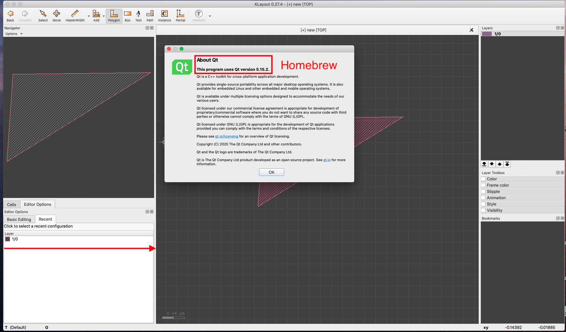This screenshot has width=566, height=332.
Task: Activate the Partial edit tool
Action: pyautogui.click(x=180, y=16)
